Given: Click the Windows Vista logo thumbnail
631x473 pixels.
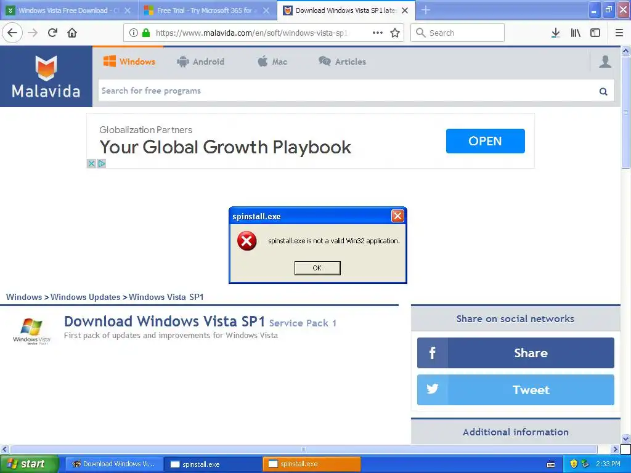Looking at the screenshot, I should coord(31,331).
